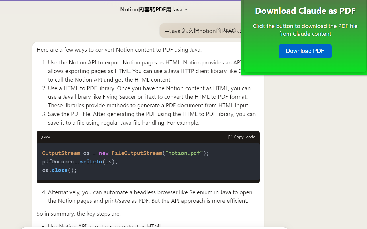This screenshot has width=367, height=229.
Task: Click the code line with FileOutputStream
Action: point(126,153)
